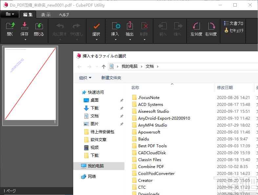Expand the 抽出 dropdown arrow
The image size is (258, 195).
pos(130,39)
